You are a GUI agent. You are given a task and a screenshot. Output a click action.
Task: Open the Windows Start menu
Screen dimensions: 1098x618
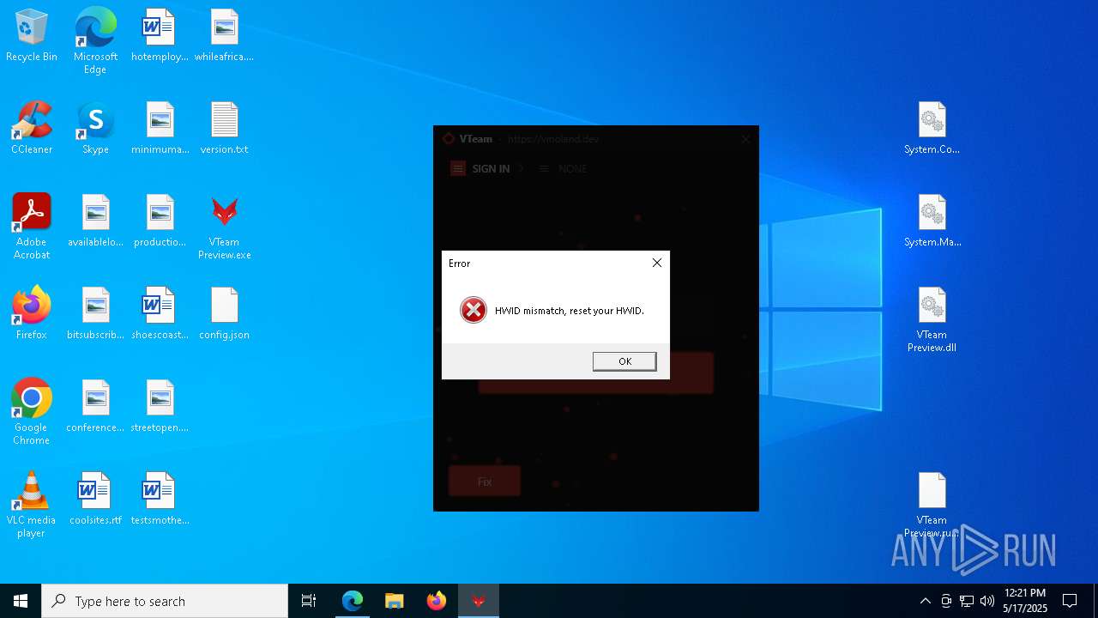(21, 601)
